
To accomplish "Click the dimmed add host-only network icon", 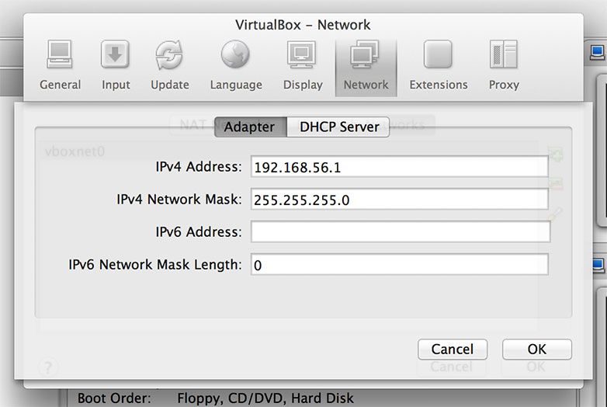I will point(556,155).
